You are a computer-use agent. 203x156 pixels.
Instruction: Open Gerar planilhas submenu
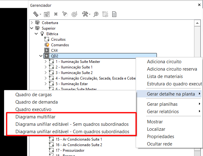tap(162, 104)
